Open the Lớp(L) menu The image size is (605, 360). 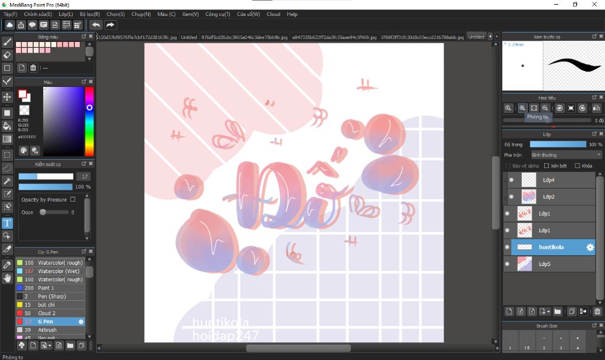pos(66,14)
